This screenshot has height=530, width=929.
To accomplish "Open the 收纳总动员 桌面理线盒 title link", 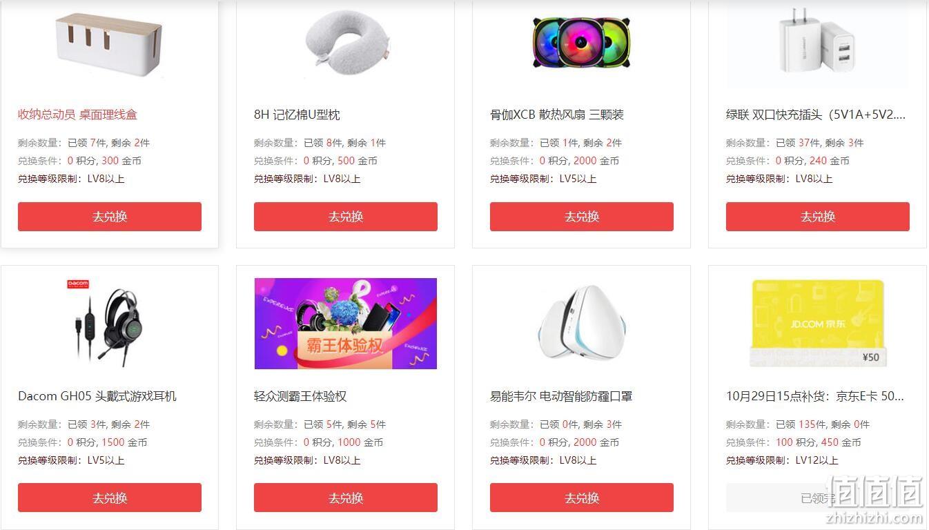I will (77, 115).
